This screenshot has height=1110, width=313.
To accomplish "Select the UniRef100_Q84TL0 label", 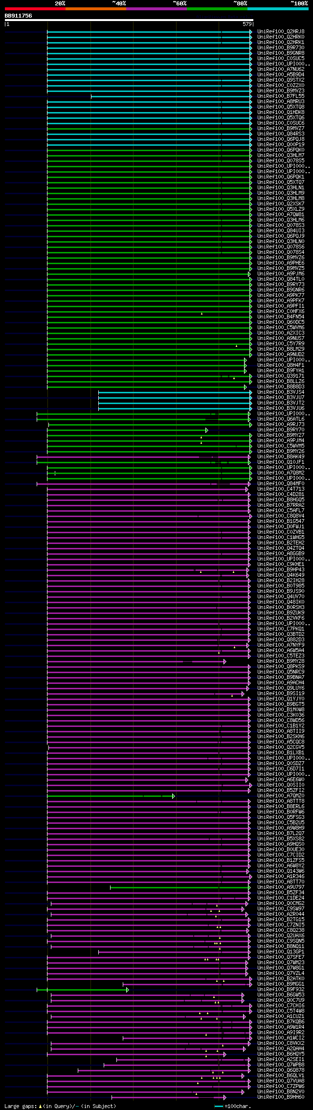I will pos(281,279).
